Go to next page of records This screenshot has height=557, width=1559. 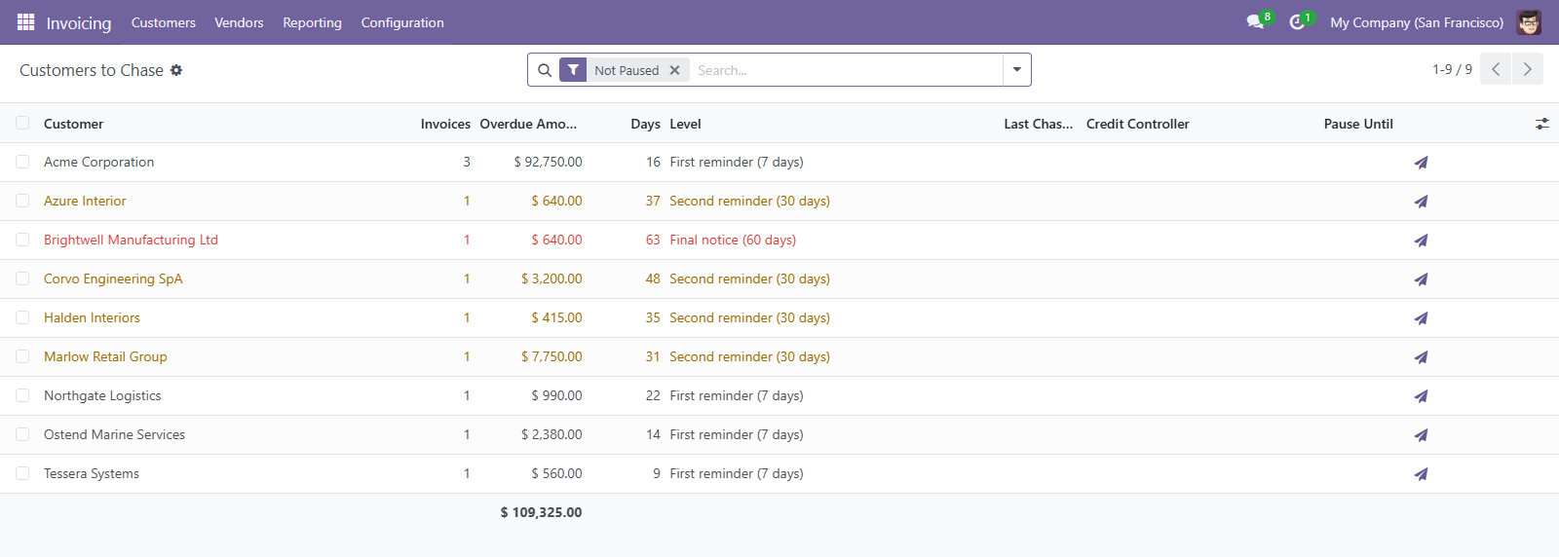point(1527,69)
